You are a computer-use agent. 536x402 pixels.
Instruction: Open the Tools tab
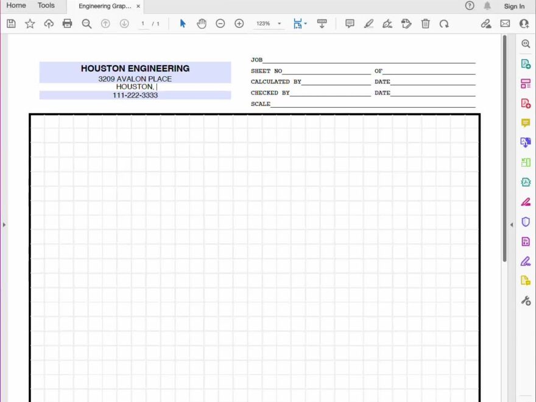pos(46,5)
